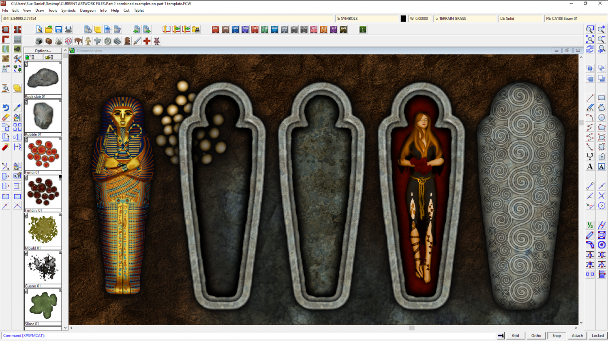
Task: Open the Tablet menu
Action: (x=139, y=11)
